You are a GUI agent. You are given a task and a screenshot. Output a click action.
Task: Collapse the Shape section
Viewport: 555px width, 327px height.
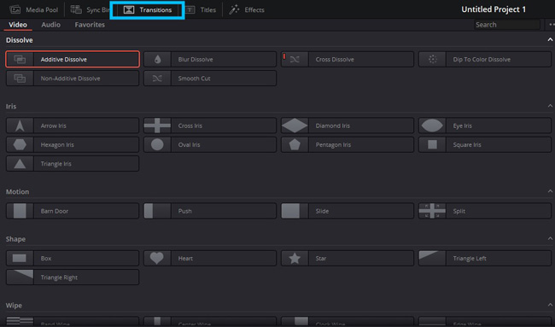coord(550,238)
